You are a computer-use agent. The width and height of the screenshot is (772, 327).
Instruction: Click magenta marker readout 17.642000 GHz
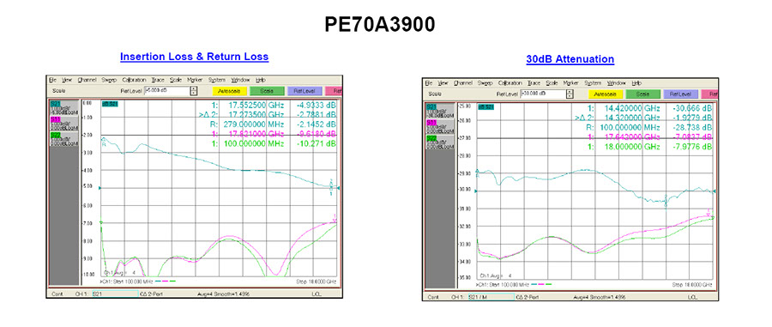point(650,137)
